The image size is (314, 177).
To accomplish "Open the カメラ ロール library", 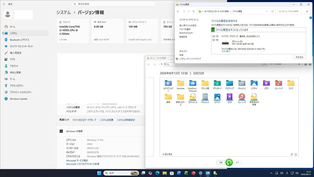I will [x=193, y=99].
